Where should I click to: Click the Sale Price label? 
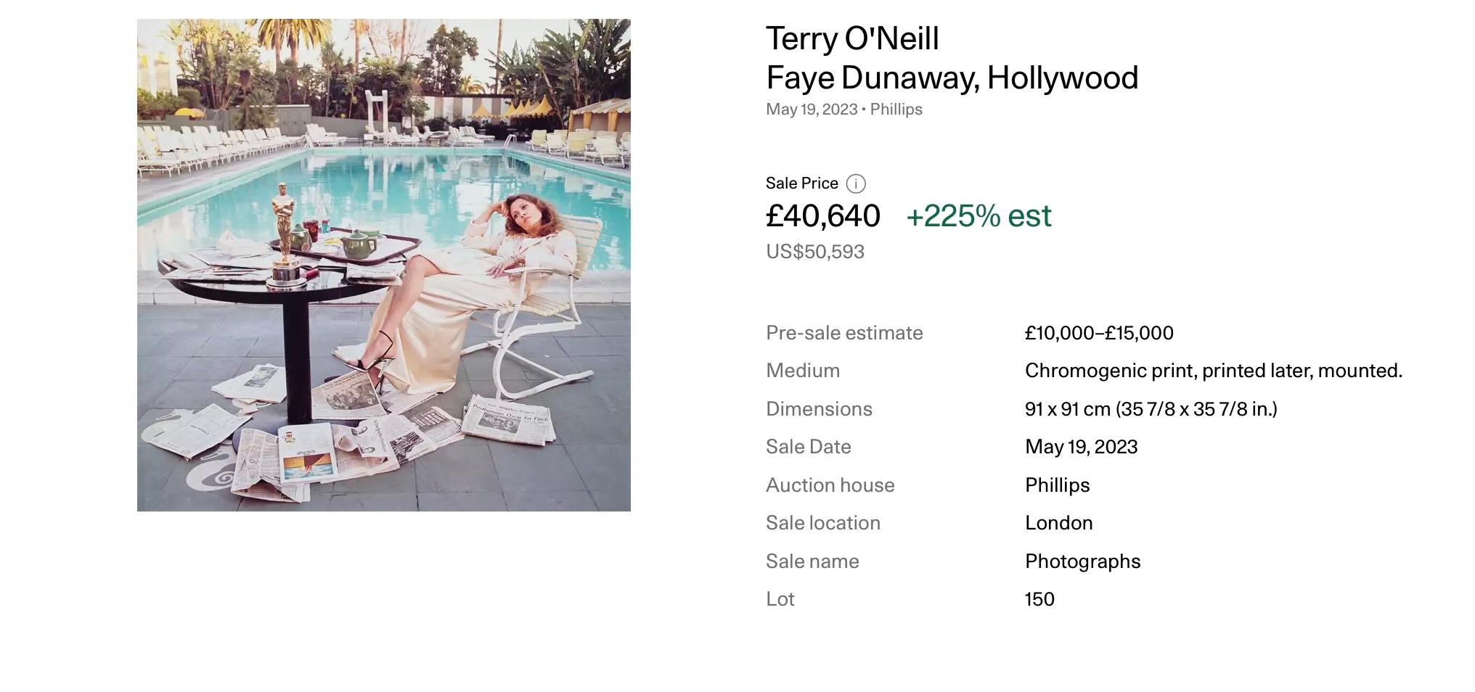click(801, 184)
